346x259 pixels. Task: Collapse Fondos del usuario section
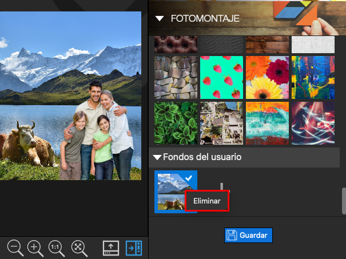(x=157, y=157)
